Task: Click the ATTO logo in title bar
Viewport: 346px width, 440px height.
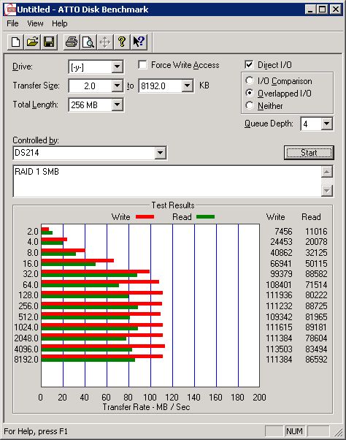Action: click(x=10, y=10)
